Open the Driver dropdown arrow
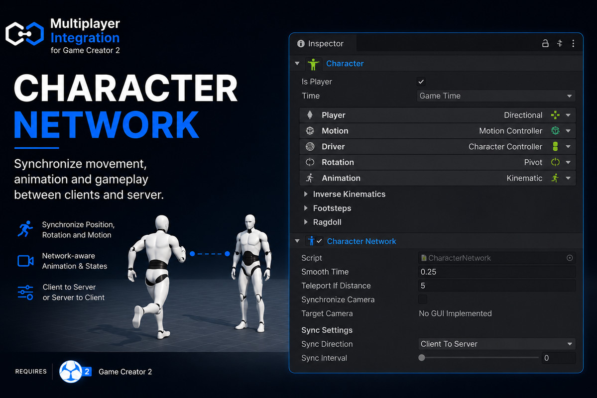 point(568,146)
